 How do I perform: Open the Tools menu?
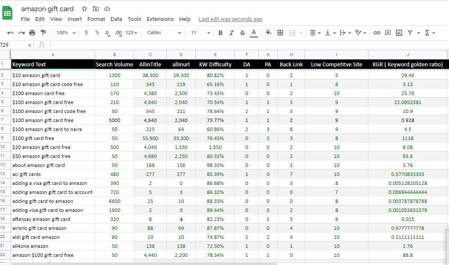pos(134,19)
